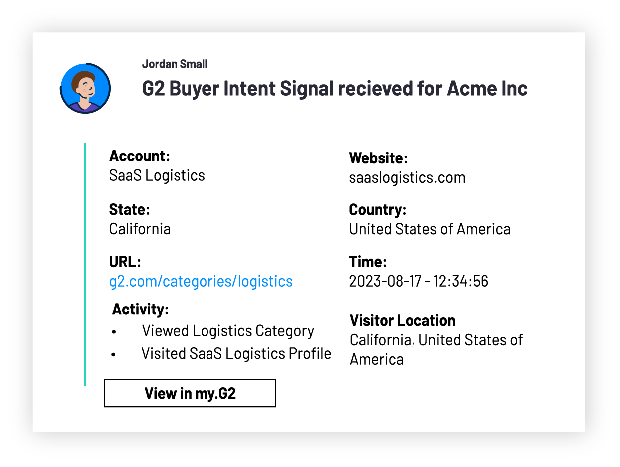Select the United States of America country value
Image resolution: width=620 pixels, height=467 pixels.
pos(429,229)
